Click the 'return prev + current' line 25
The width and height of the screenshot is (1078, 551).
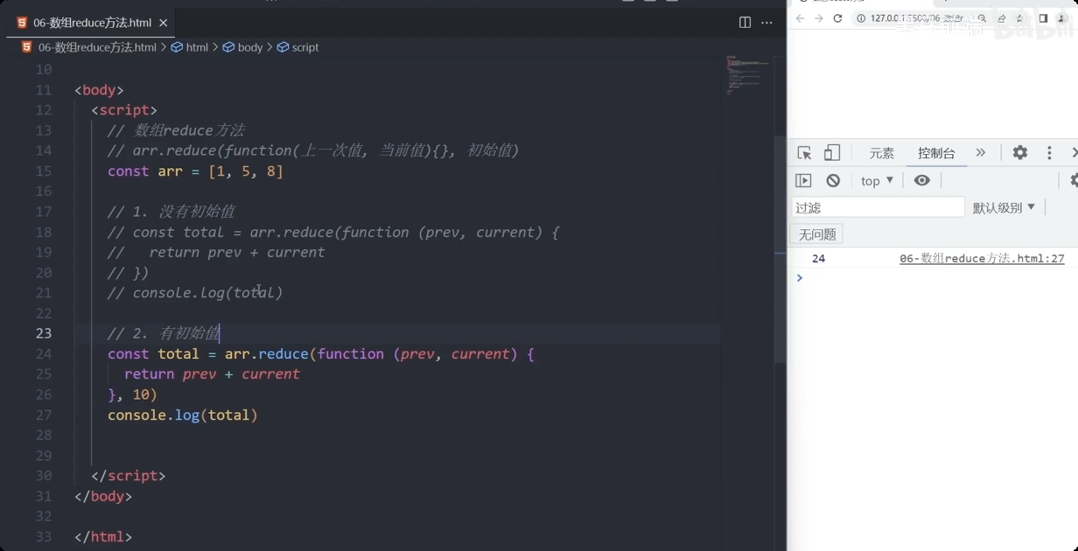(212, 374)
